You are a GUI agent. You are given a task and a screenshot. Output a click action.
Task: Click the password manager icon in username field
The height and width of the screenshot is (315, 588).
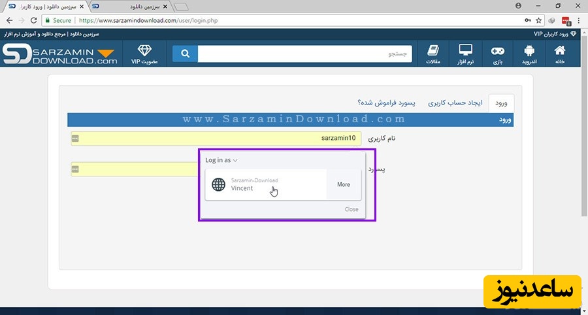[x=76, y=139]
